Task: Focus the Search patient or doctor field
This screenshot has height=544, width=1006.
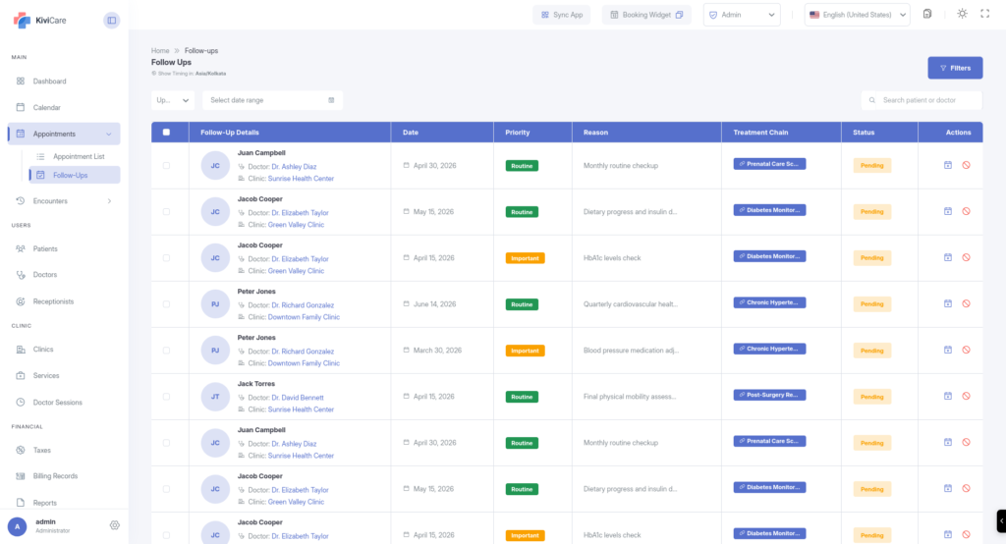Action: pyautogui.click(x=928, y=100)
